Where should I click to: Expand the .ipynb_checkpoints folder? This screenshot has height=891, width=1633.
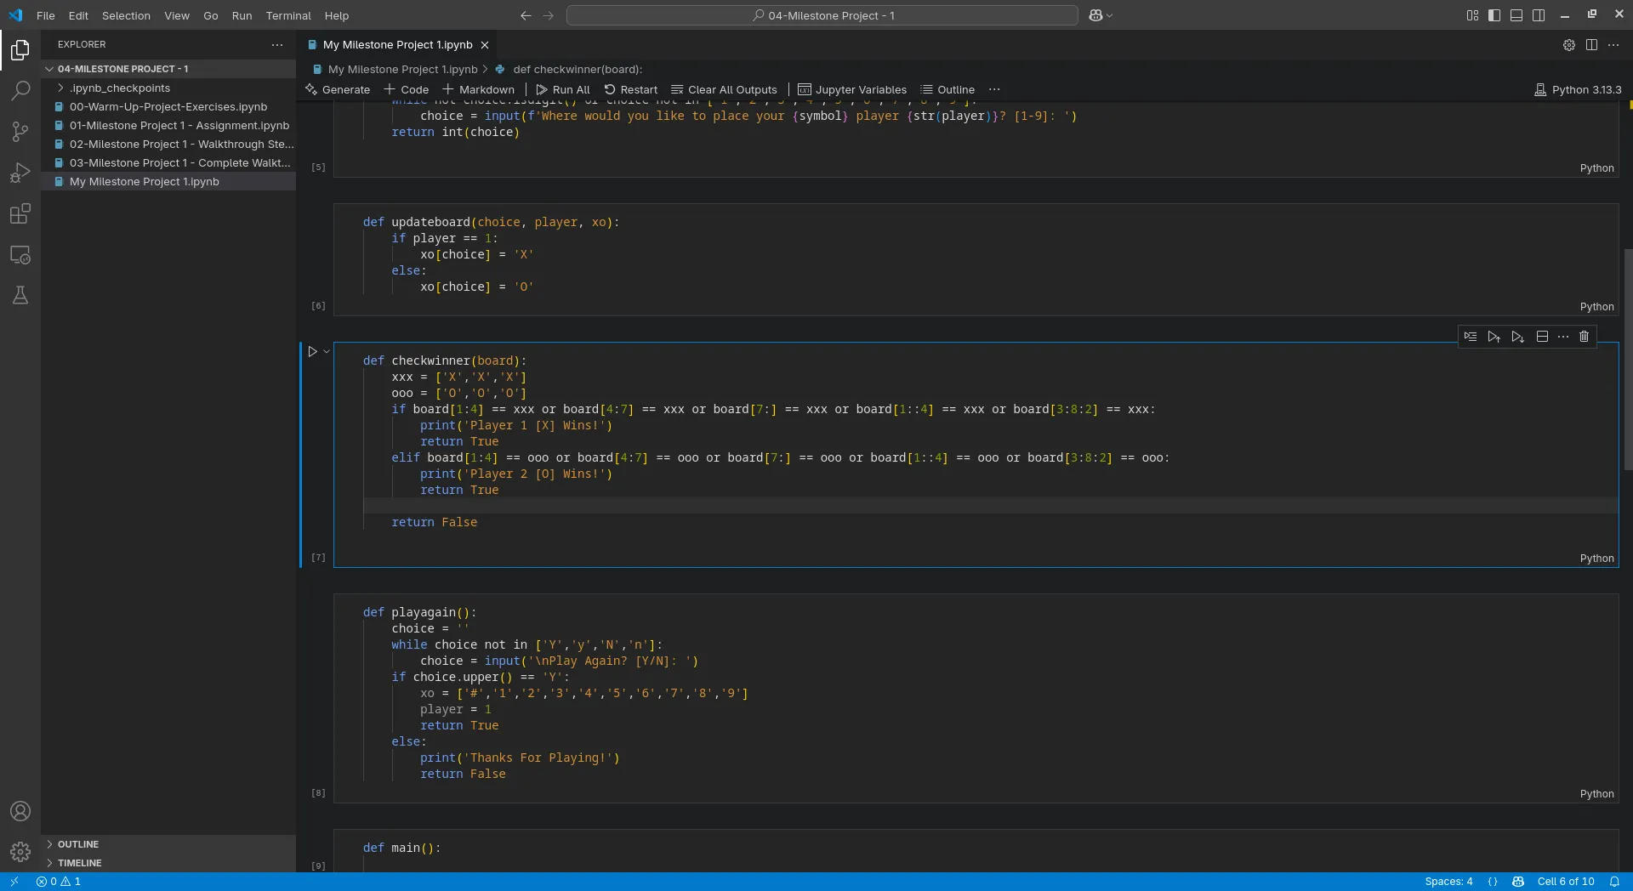(x=168, y=88)
